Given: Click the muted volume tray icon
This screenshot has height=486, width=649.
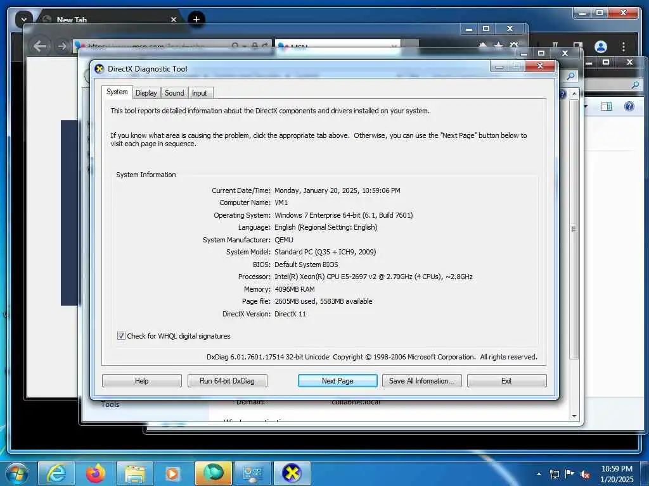Looking at the screenshot, I should click(x=585, y=474).
